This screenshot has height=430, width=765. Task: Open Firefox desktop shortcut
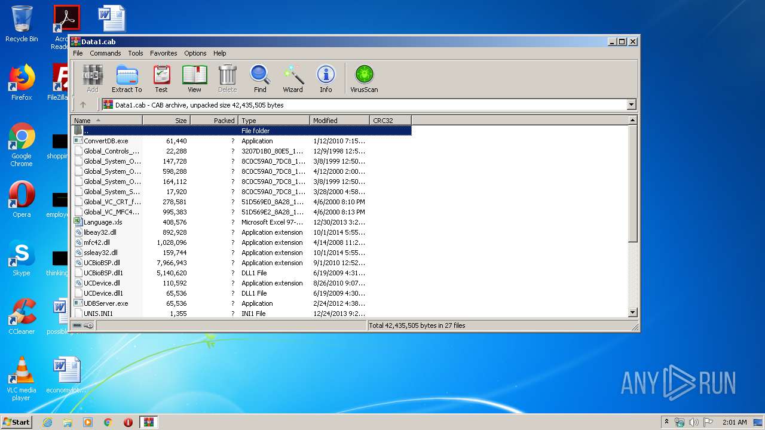click(22, 82)
